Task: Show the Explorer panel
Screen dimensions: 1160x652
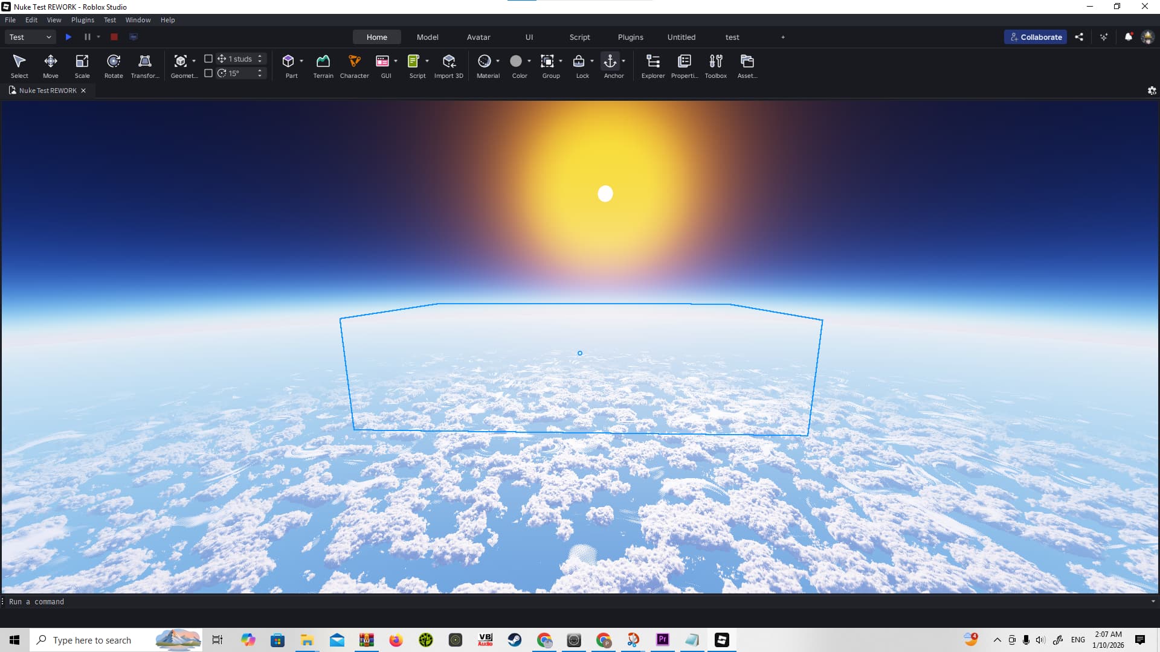Action: [x=653, y=66]
